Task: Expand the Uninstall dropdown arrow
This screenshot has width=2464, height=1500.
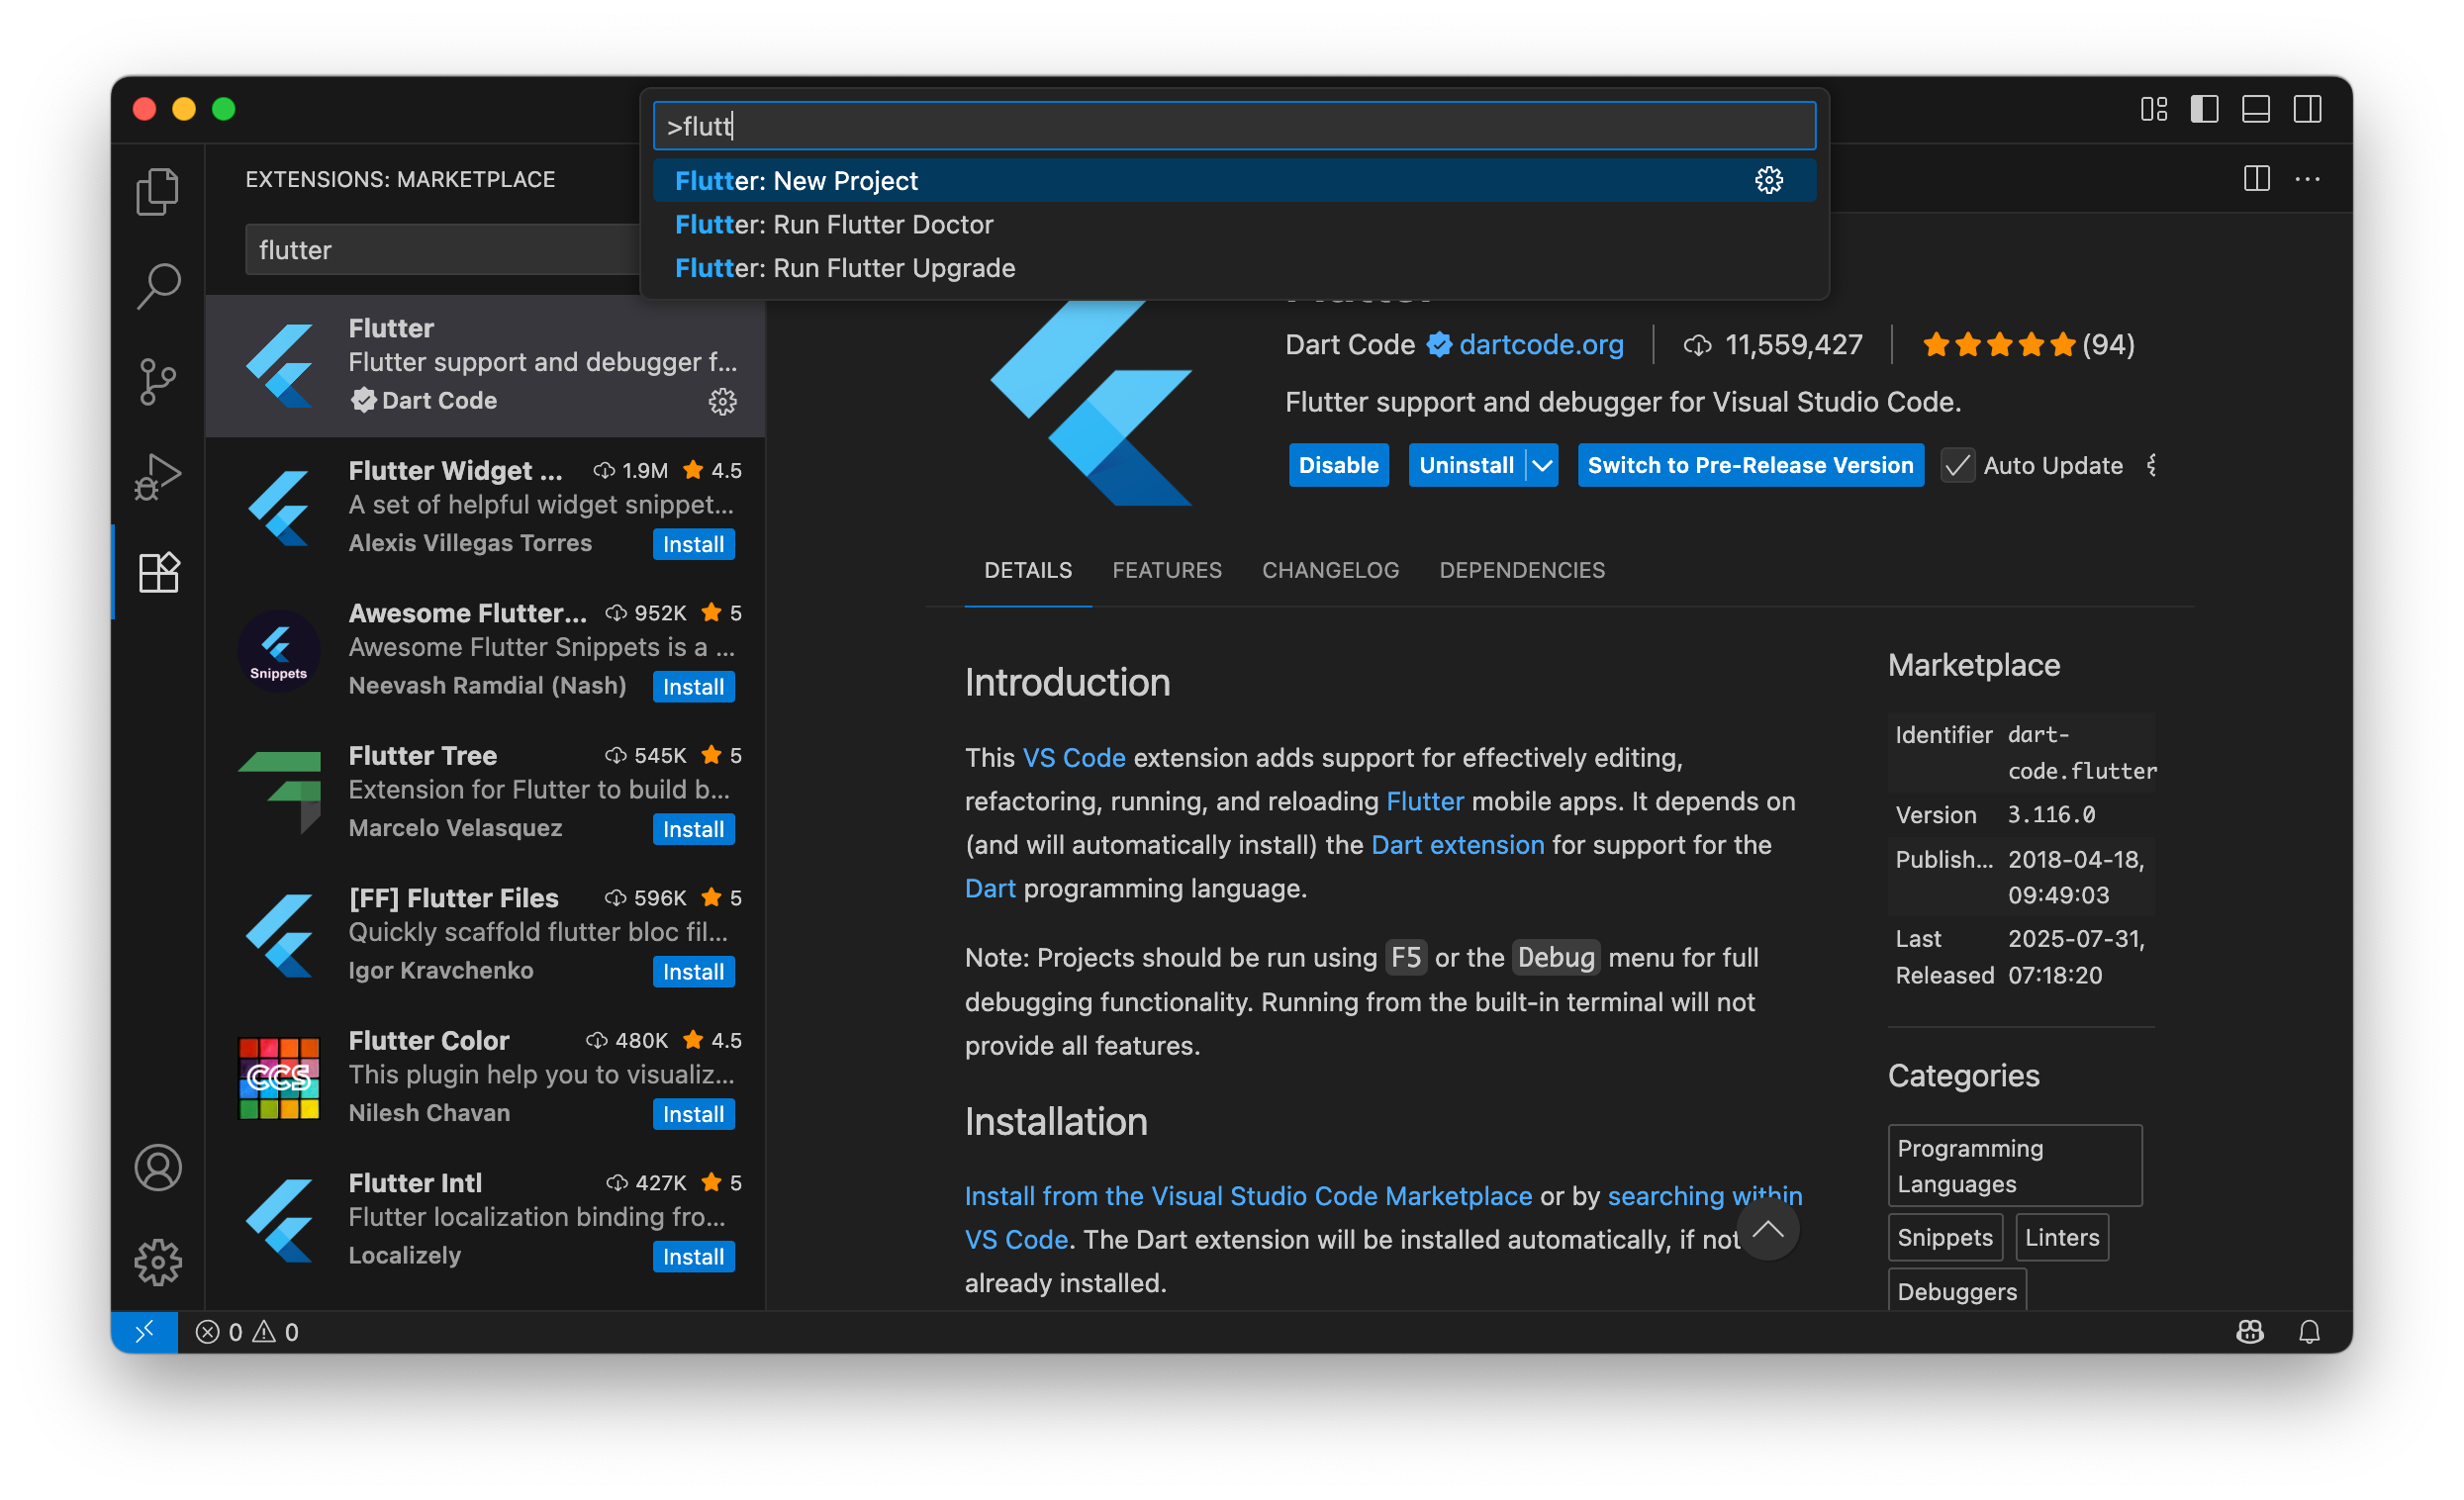Action: 1543,465
